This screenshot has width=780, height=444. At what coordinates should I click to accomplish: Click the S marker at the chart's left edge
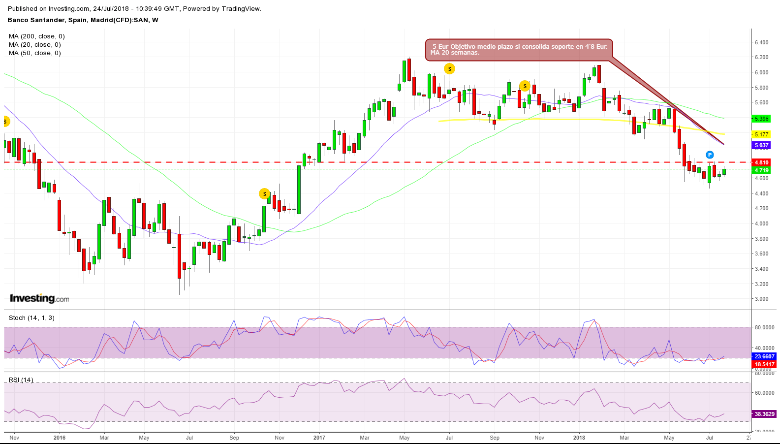pos(5,122)
